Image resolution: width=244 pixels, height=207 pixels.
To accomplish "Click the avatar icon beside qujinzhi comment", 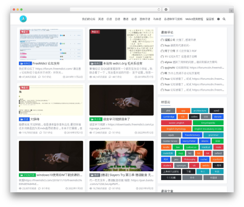I will point(162,68).
